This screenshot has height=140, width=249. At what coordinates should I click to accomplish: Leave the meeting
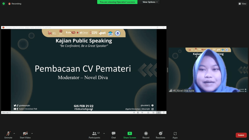click(241, 135)
